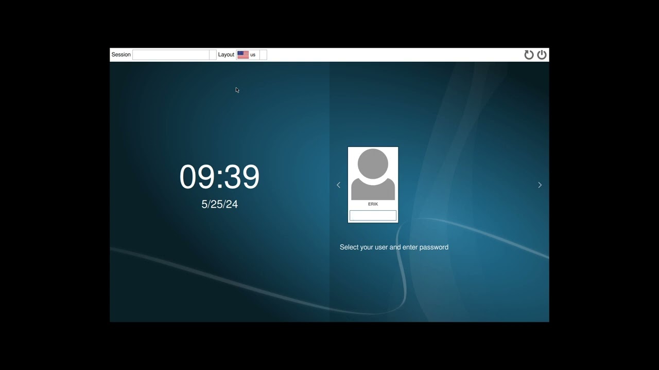Show previous user with left chevron
This screenshot has height=370, width=659.
pyautogui.click(x=338, y=185)
